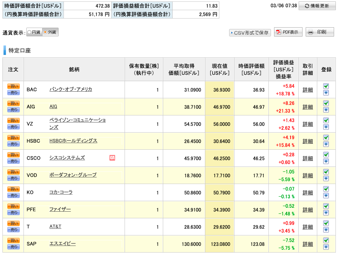
Task: Save as CSV with CSV形式で保存
Action: [x=250, y=33]
